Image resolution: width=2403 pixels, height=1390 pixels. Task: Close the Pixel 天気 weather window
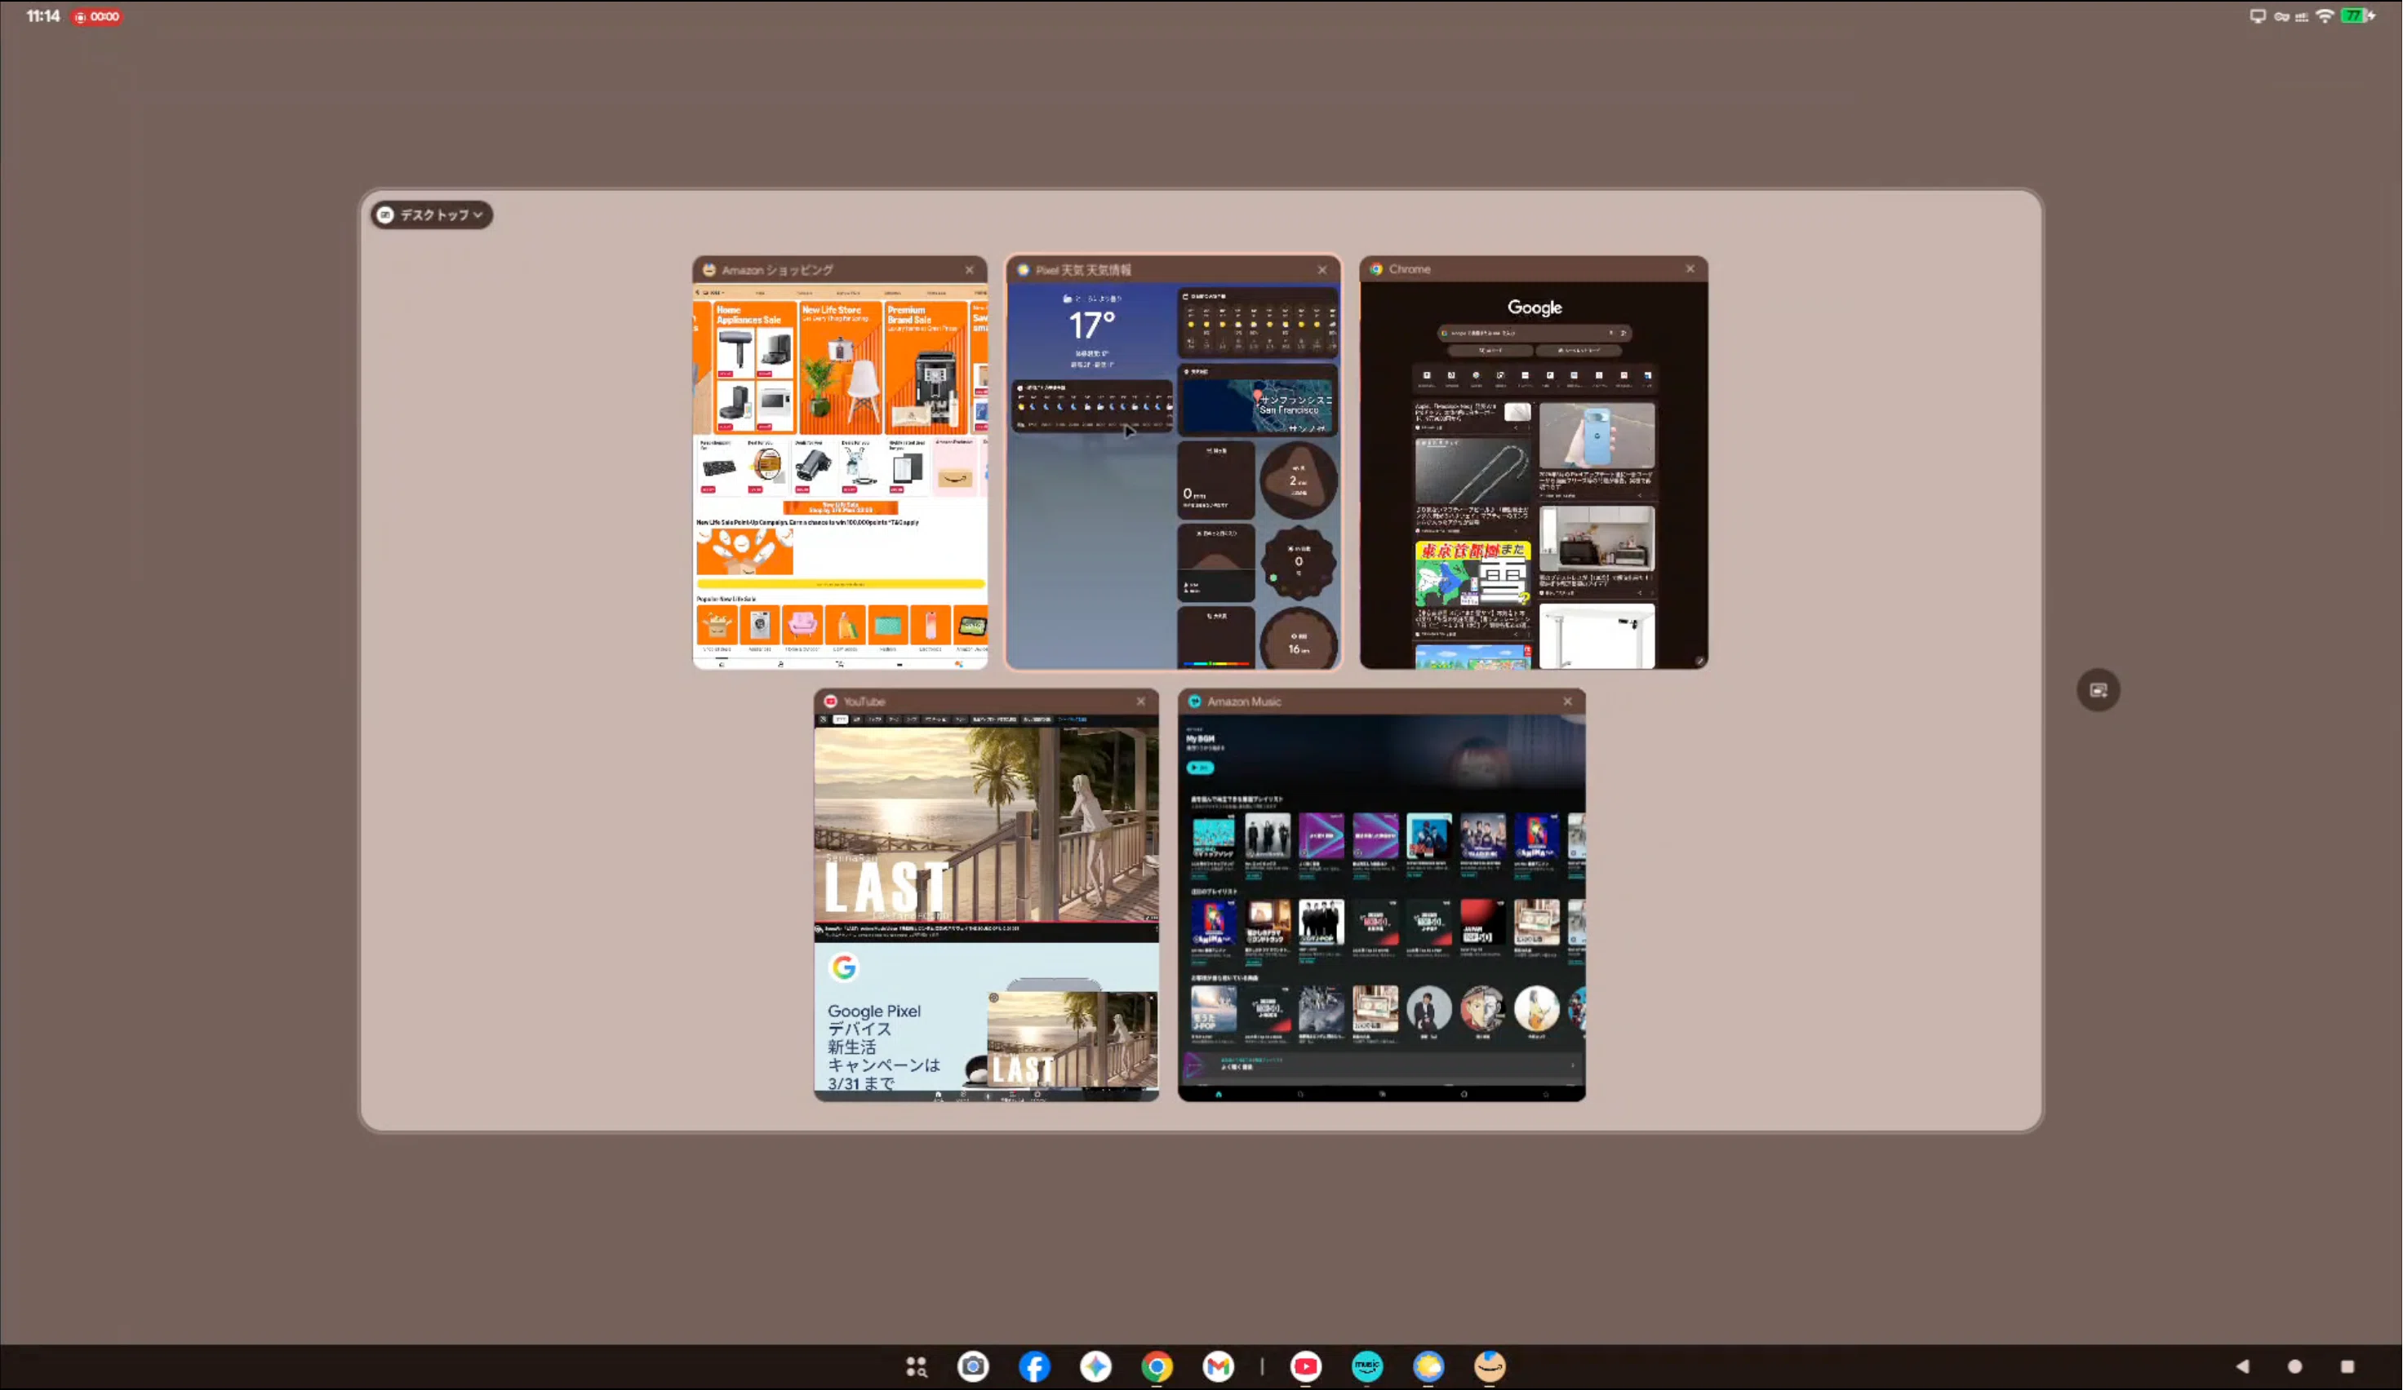coord(1321,270)
